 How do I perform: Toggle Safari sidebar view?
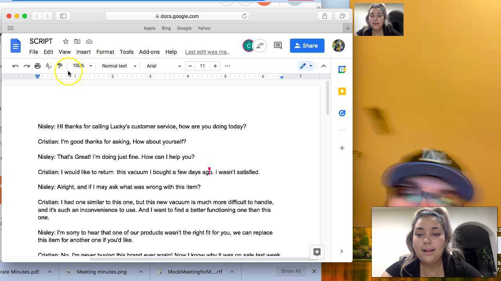[63, 16]
